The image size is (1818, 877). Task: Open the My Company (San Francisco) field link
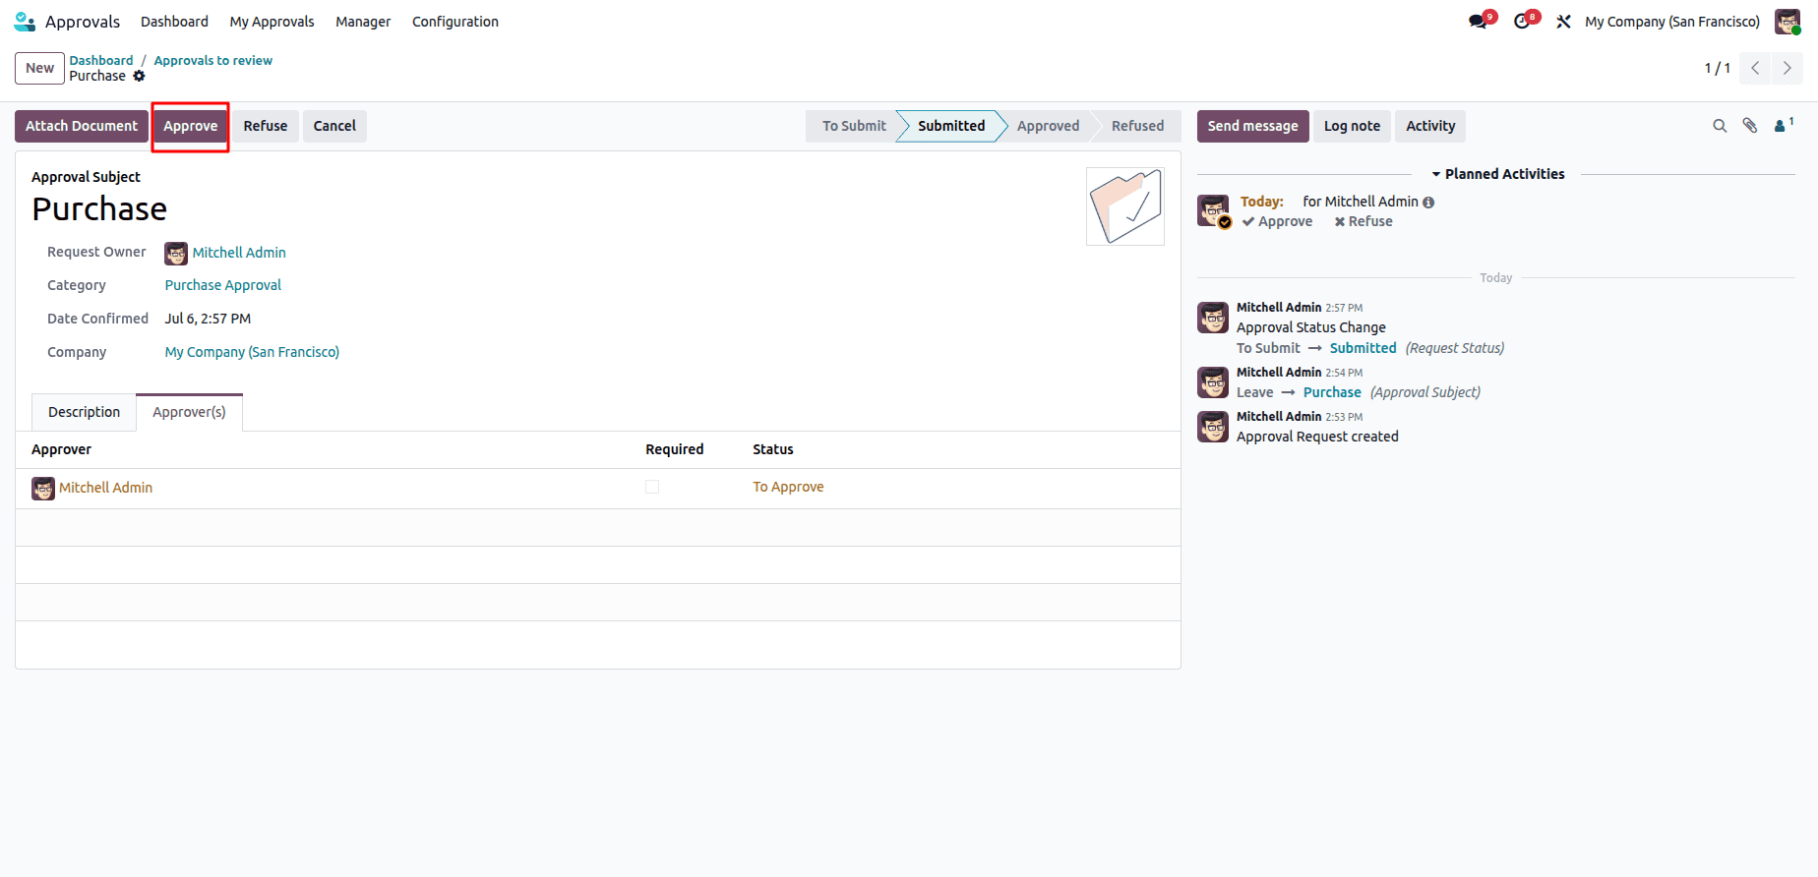tap(252, 352)
